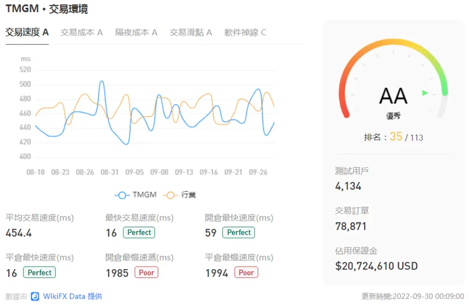Viewport: 469px width, 305px height.
Task: Click the 520 label on chart axis
Action: (25, 70)
